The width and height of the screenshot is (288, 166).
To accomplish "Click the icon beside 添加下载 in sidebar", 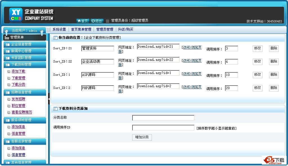I will point(9,72).
